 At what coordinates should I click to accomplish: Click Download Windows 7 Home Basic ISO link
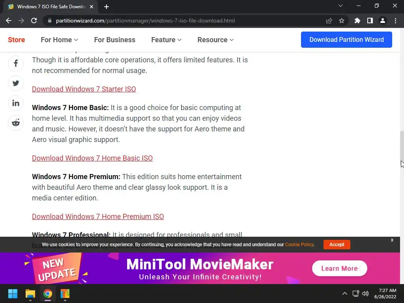tap(92, 158)
